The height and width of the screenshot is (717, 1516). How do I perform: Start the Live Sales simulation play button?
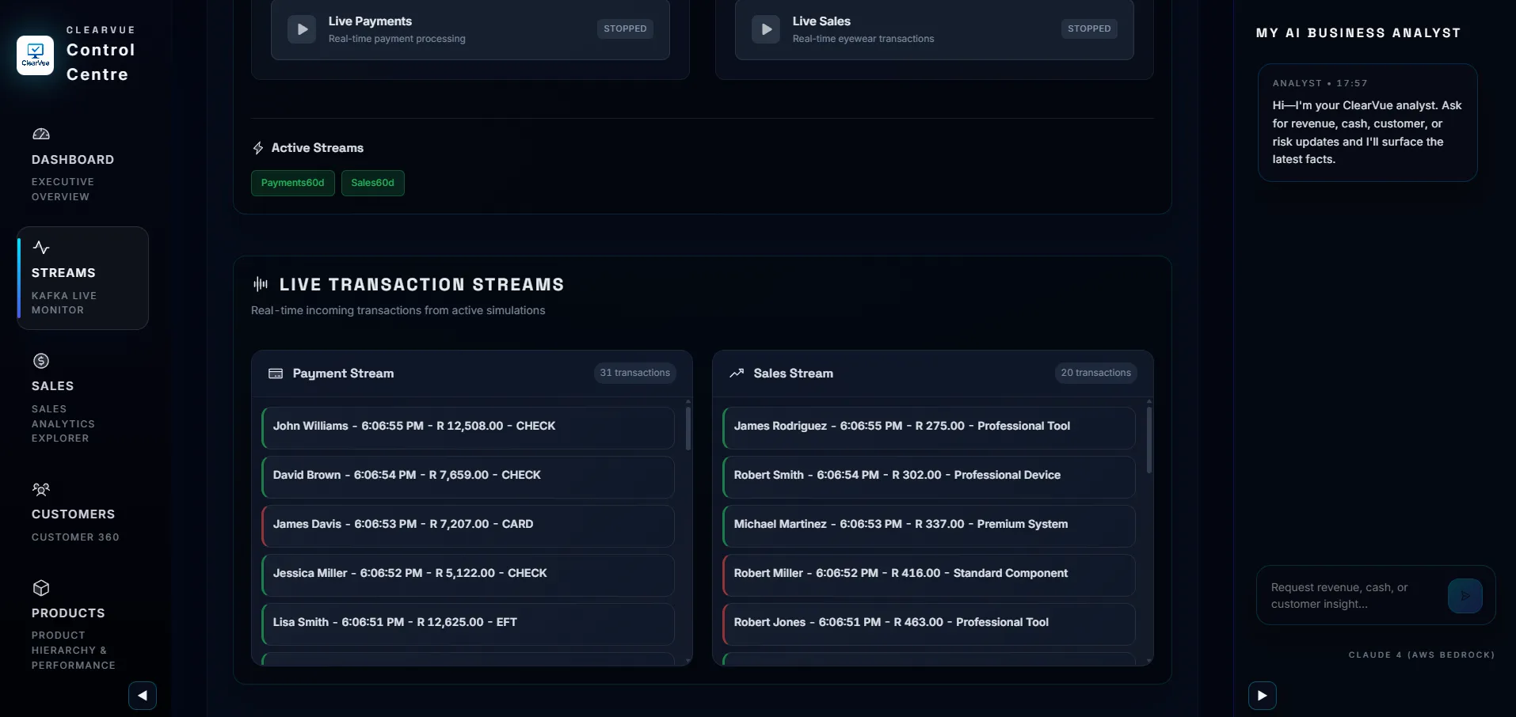pyautogui.click(x=766, y=29)
